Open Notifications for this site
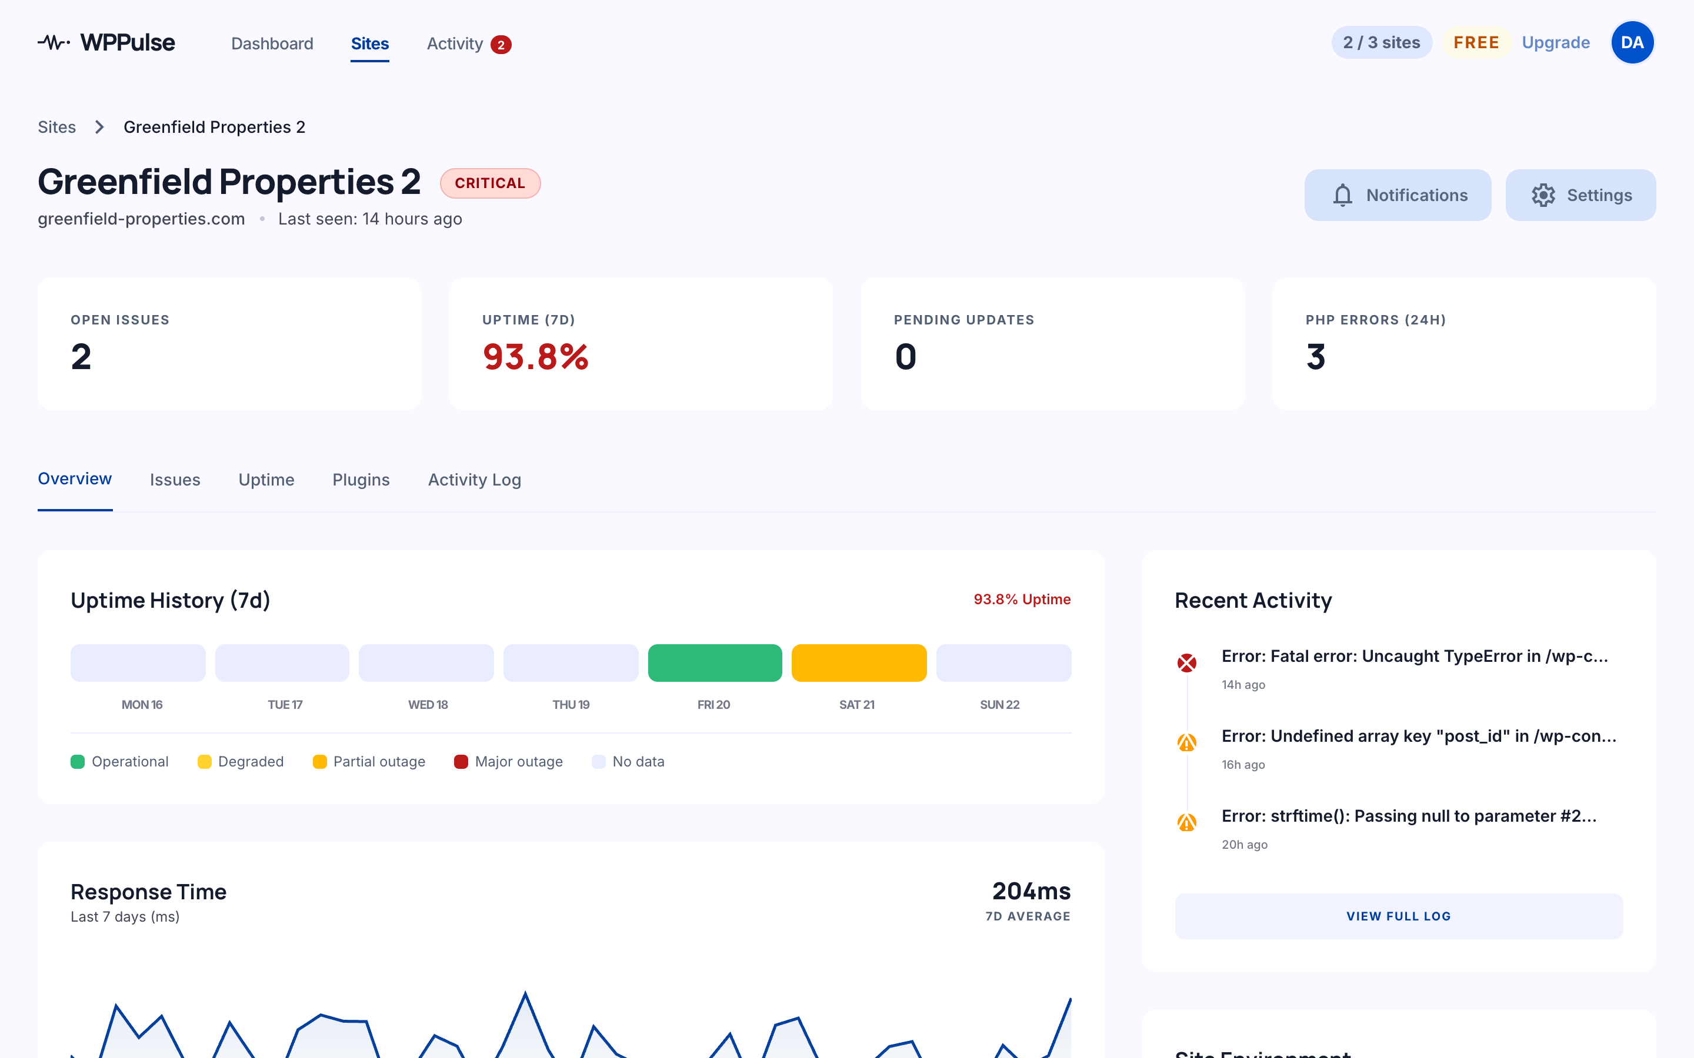 pyautogui.click(x=1397, y=195)
